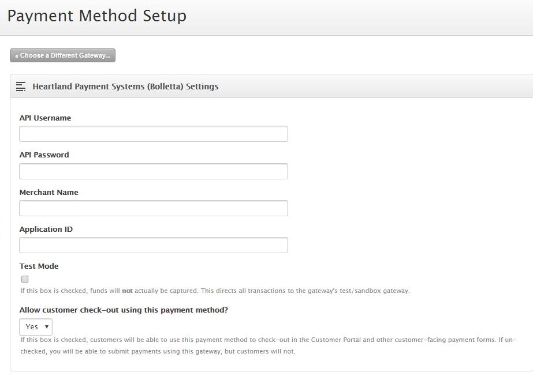Click the Allow customer check-out question label
The height and width of the screenshot is (376, 533).
click(x=124, y=310)
